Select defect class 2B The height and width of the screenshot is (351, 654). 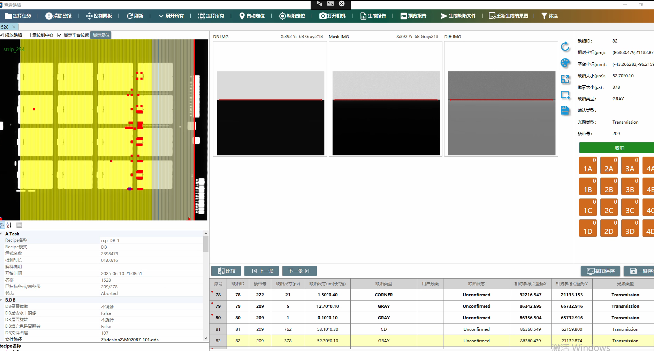(609, 186)
